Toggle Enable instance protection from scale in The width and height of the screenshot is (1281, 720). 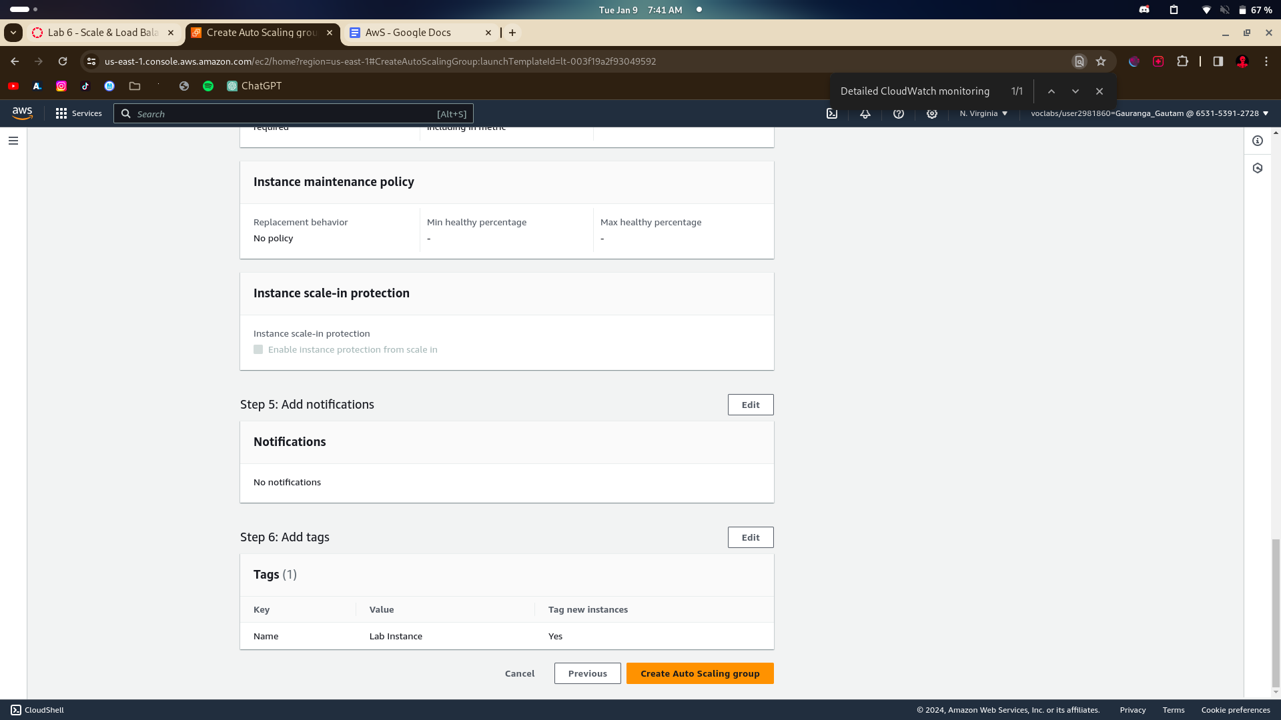click(258, 349)
